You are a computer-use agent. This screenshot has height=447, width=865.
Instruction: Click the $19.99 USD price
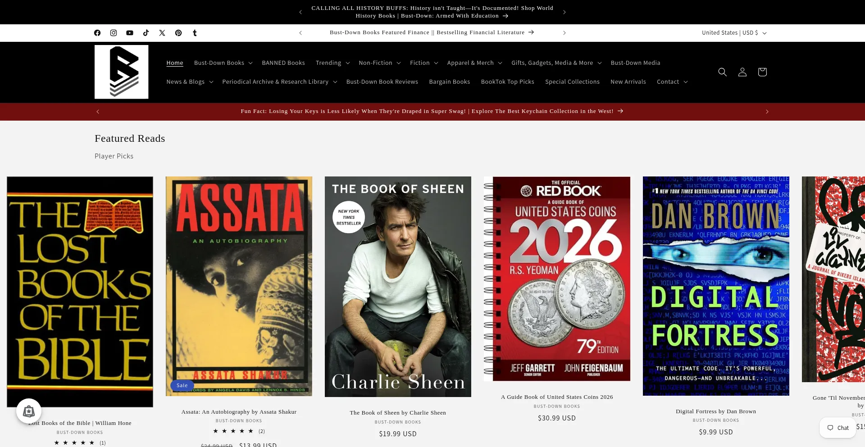click(x=398, y=434)
